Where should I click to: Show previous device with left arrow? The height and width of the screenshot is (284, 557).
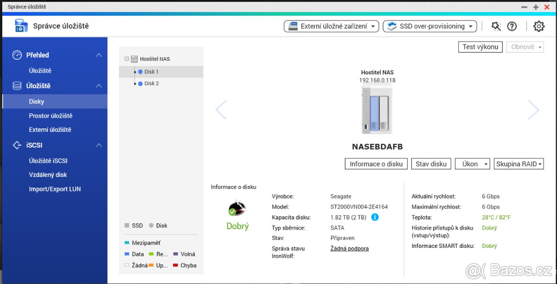[221, 110]
